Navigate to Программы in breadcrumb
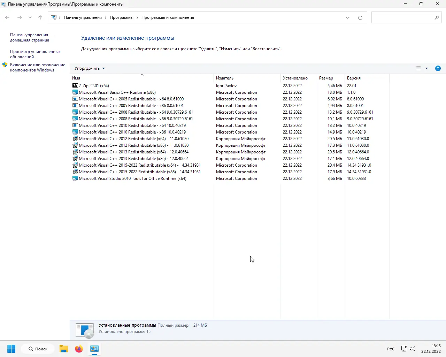This screenshot has height=357, width=446. 122,17
